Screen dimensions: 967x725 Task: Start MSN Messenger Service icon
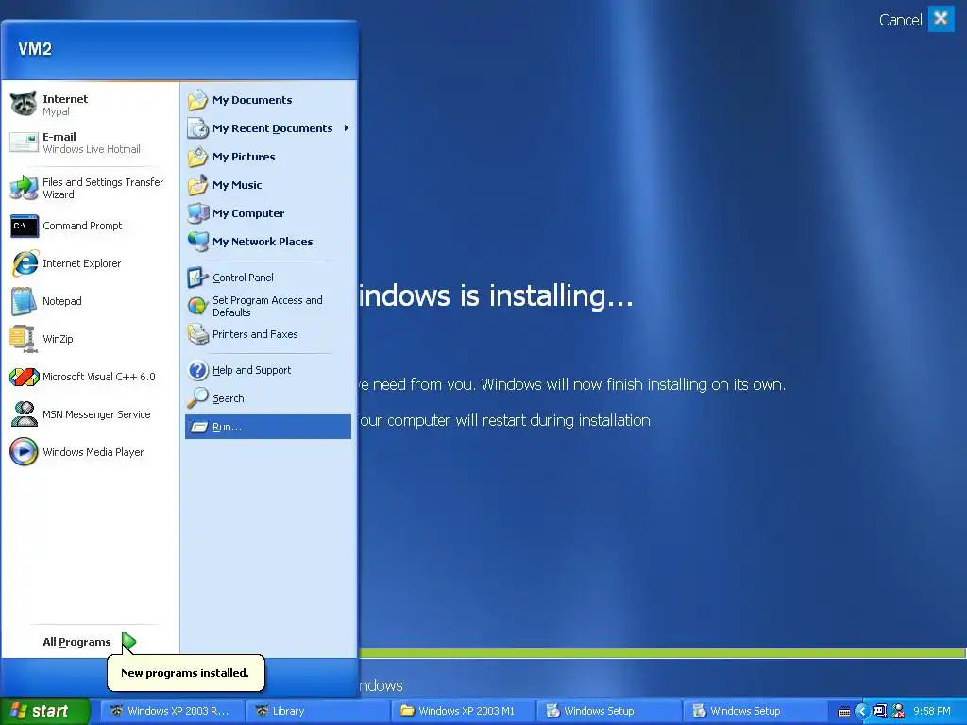pos(24,414)
